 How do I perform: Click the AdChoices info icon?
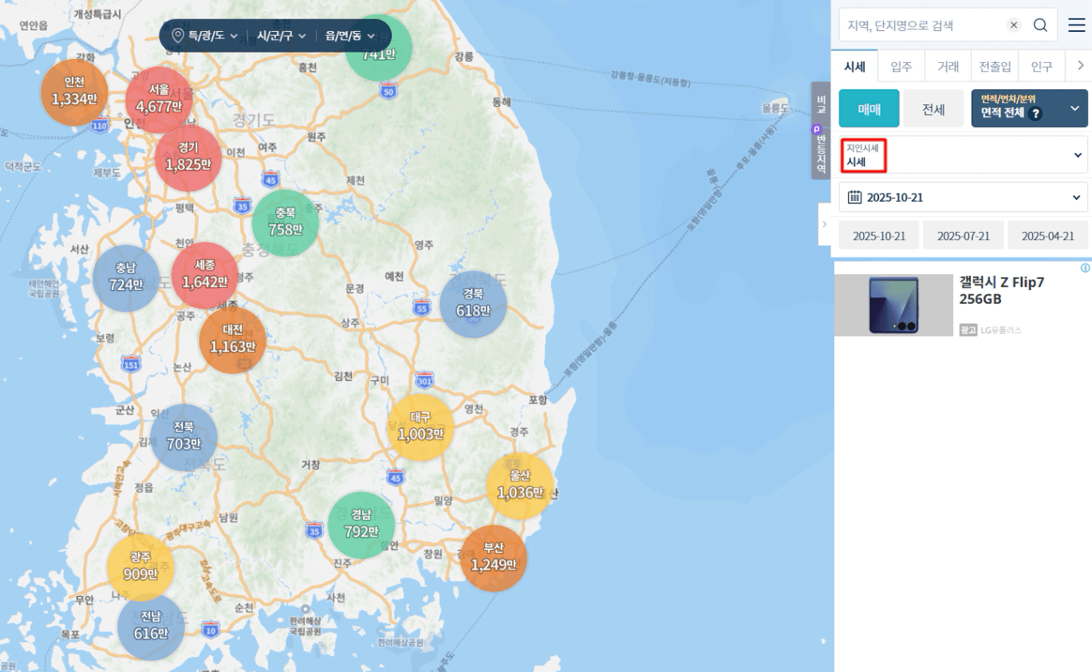1085,269
